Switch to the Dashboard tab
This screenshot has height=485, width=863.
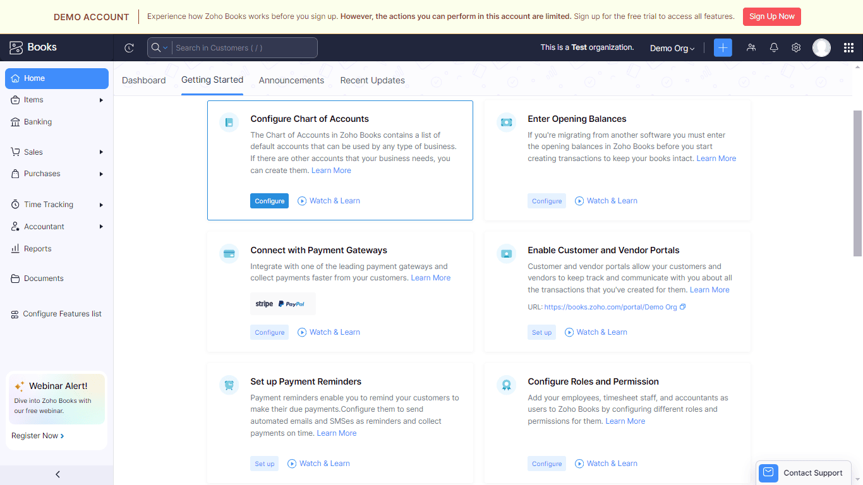point(144,80)
